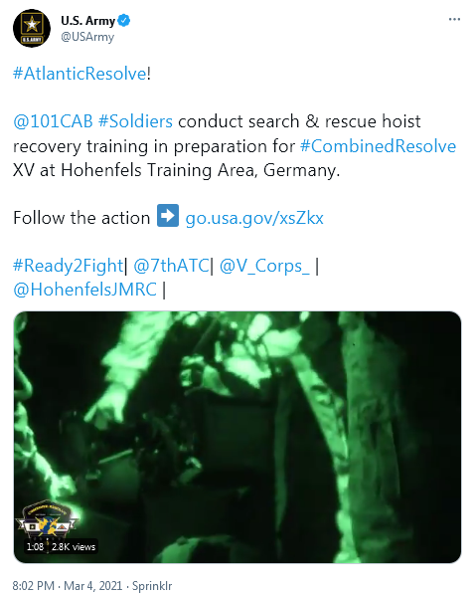The height and width of the screenshot is (595, 475).
Task: Visit the @101CAB mention
Action: 53,121
